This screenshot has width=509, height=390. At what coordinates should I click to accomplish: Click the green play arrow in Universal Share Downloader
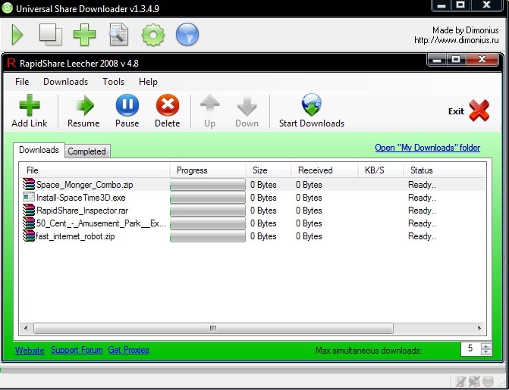[17, 34]
